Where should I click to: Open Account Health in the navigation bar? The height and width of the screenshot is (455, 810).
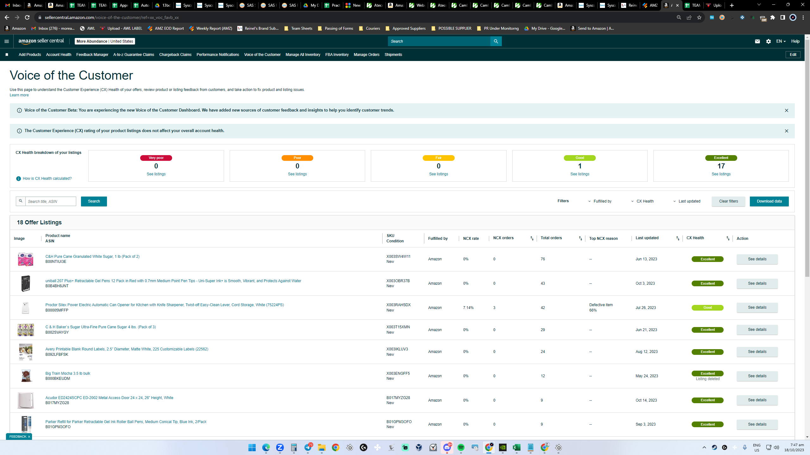[x=59, y=55]
